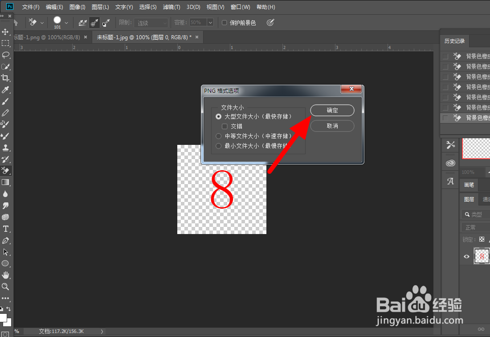Switch to the 图层 panel tab
Image resolution: width=490 pixels, height=337 pixels.
coord(469,199)
